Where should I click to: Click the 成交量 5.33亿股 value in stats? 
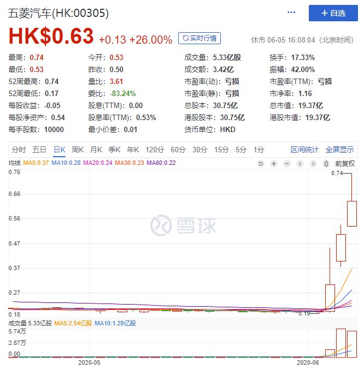tap(227, 57)
